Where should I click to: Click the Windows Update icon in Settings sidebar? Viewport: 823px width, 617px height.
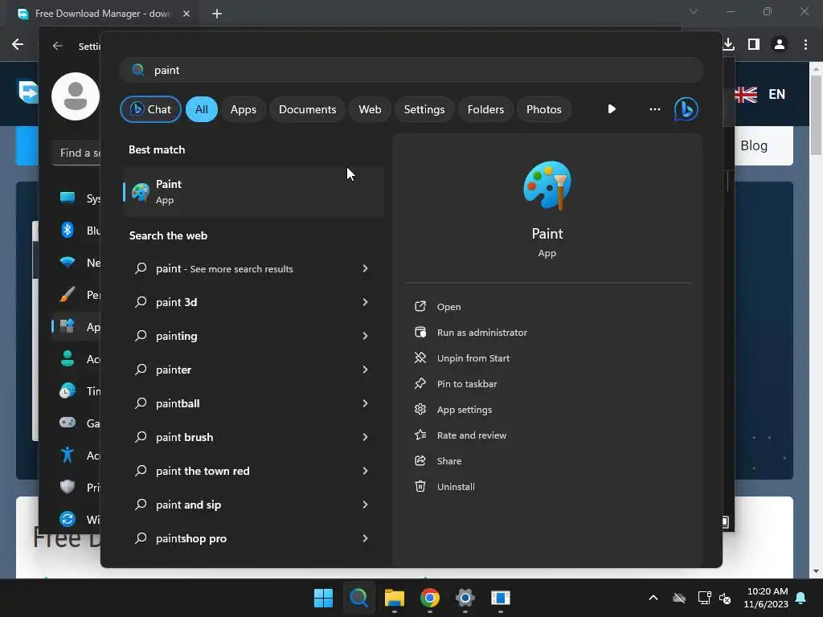[68, 520]
